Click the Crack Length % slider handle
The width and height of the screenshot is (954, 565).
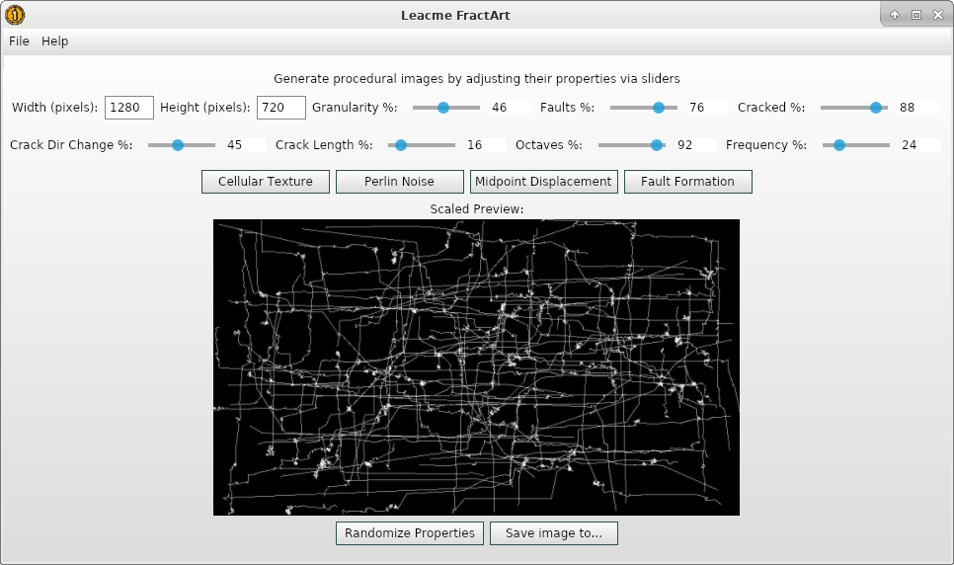400,145
